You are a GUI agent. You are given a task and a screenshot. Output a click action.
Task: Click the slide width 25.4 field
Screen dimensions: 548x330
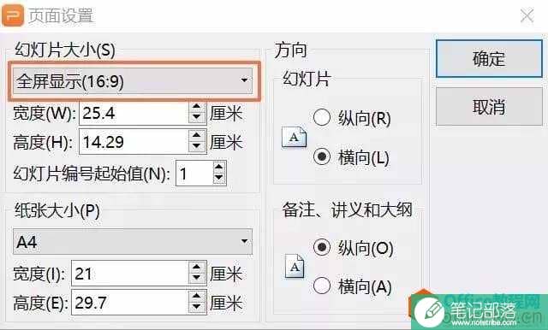(134, 113)
